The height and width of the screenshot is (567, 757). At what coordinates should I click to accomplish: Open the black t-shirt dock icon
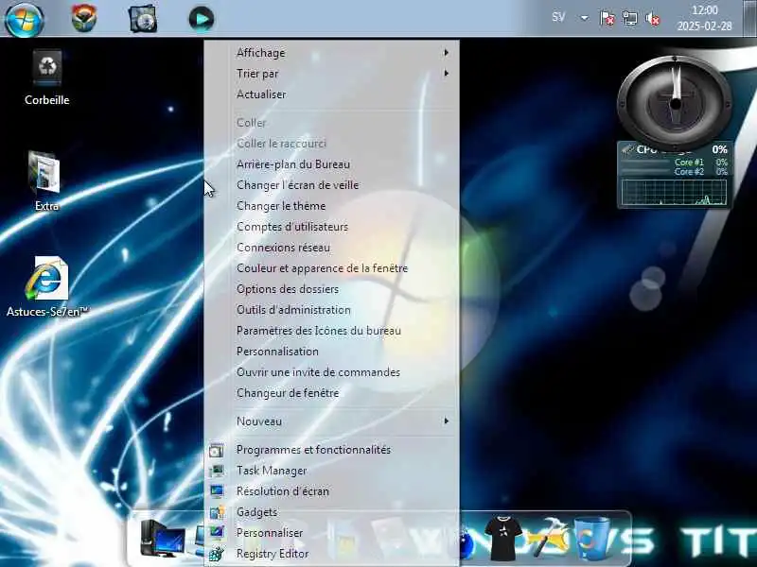503,537
